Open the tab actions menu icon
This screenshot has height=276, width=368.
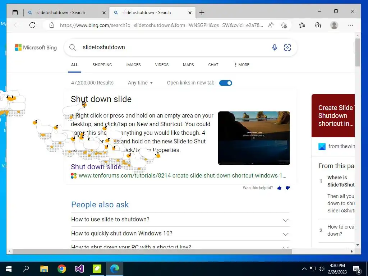pos(15,13)
